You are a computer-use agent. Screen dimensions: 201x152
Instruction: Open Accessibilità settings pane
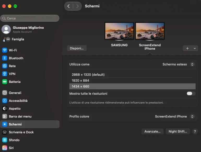[30, 101]
